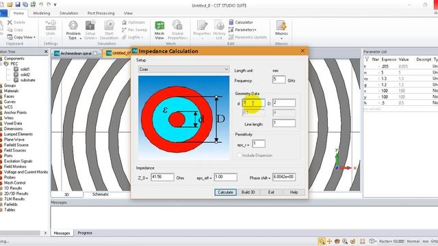Screen dimensions: 438x246
Task: Open the History List
Action: (x=219, y=30)
